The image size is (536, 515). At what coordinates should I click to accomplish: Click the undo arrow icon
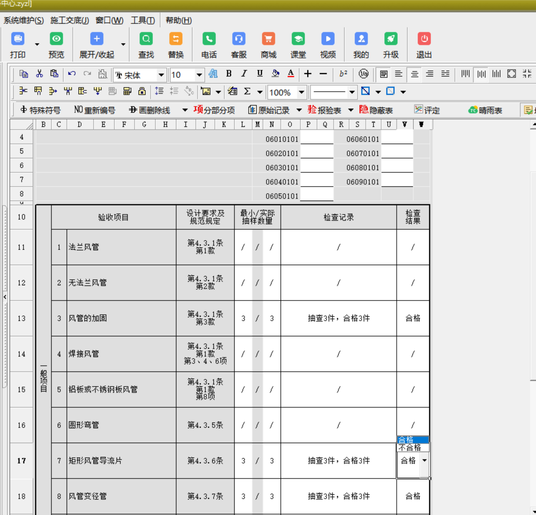click(x=72, y=74)
